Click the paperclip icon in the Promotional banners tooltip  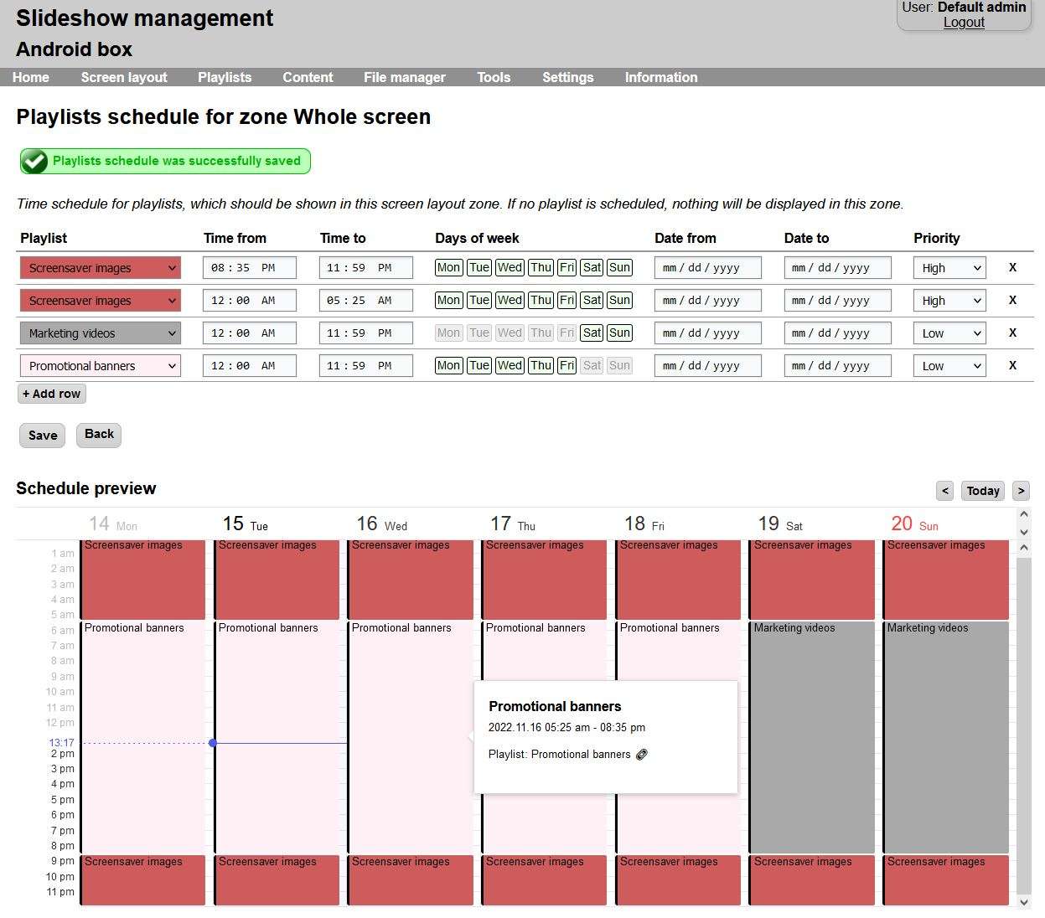coord(642,755)
